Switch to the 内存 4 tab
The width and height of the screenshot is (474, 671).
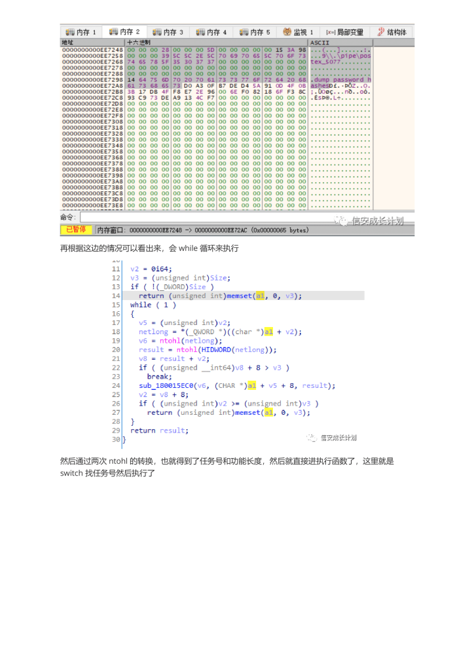(x=211, y=32)
